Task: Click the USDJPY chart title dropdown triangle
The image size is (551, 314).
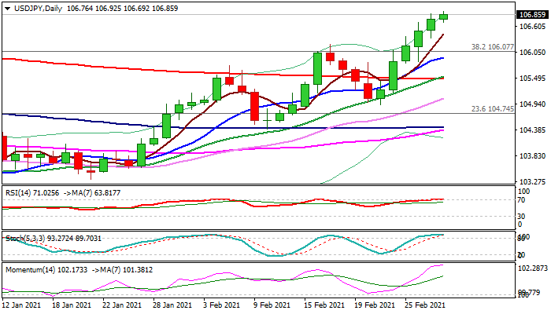Action: coord(7,9)
